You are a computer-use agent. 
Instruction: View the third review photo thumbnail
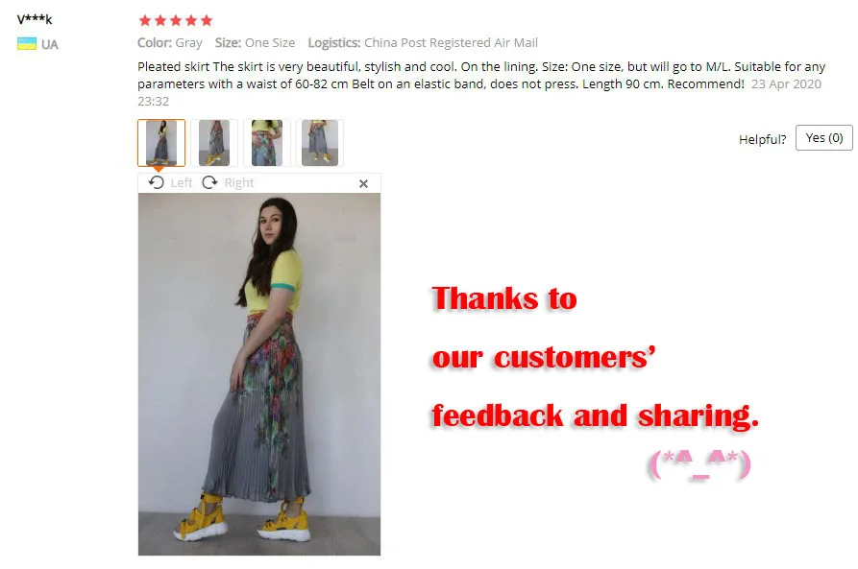pos(267,143)
